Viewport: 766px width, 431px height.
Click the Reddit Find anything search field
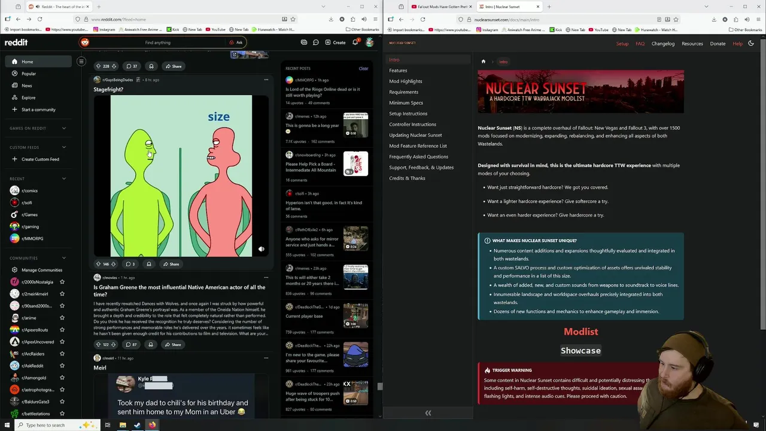[x=157, y=43]
